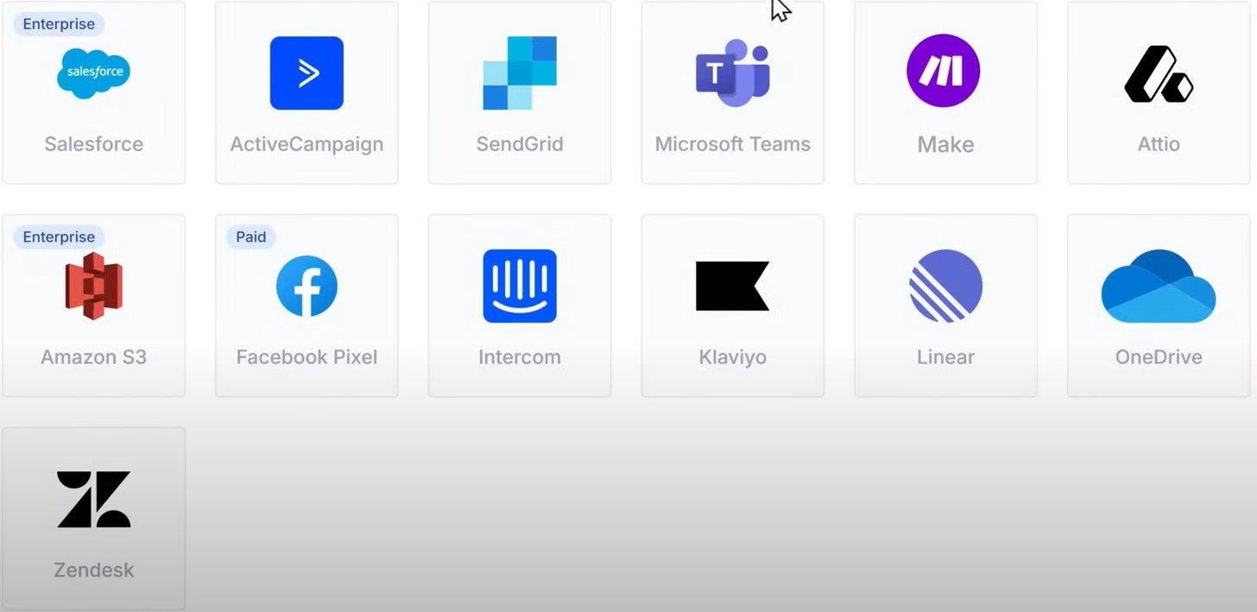This screenshot has height=612, width=1257.
Task: Click the Salesforce cloud logo
Action: (x=93, y=73)
